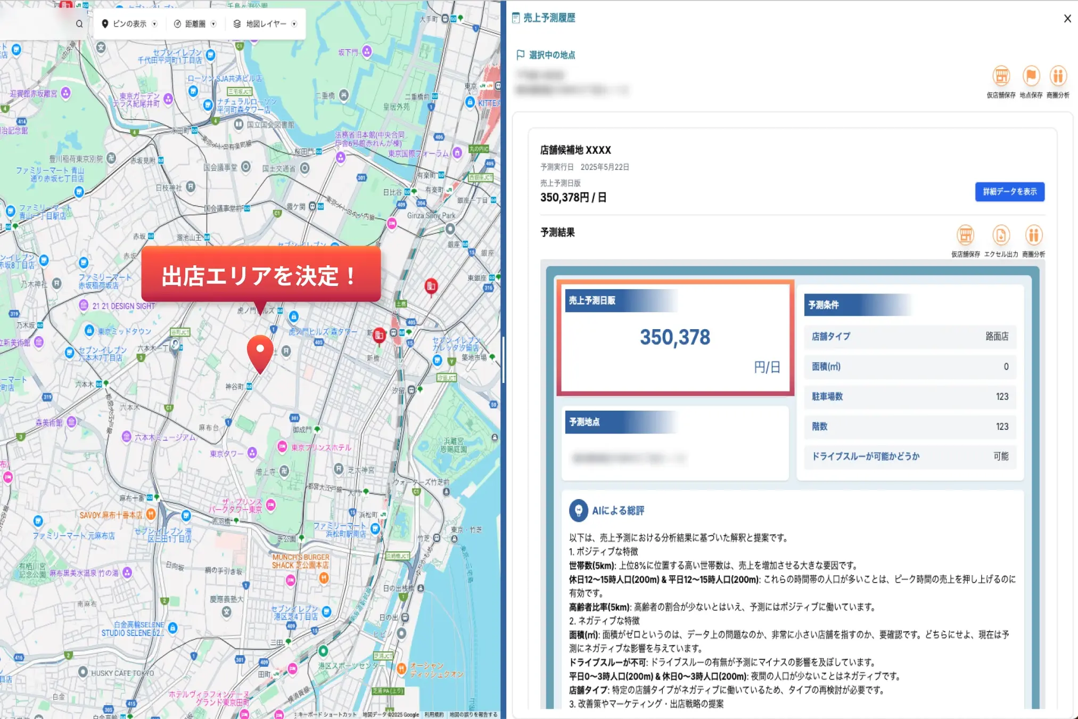The height and width of the screenshot is (719, 1078).
Task: Click the 21 21 DESIGN SIGHT marker
Action: pyautogui.click(x=84, y=305)
